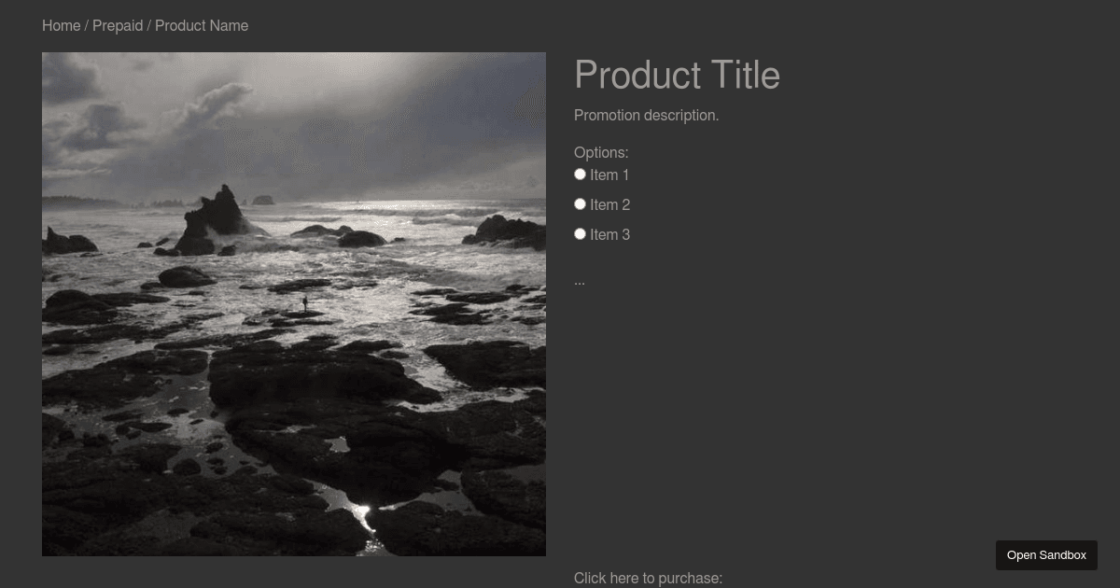
Task: Select the Item 1 radio button
Action: 580,174
